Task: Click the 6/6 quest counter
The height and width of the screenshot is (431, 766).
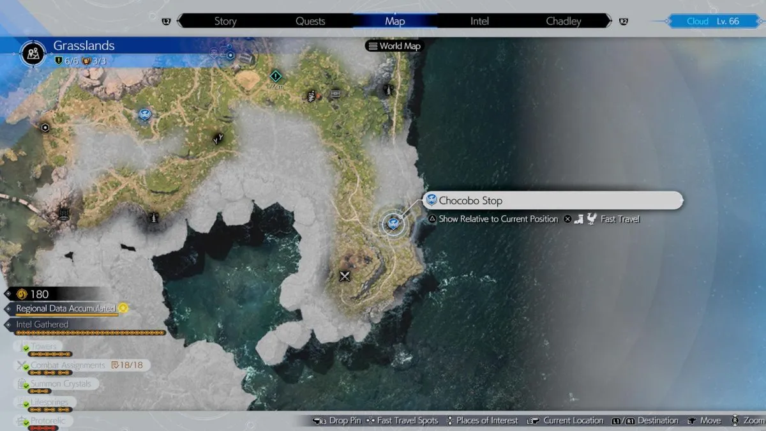Action: pyautogui.click(x=66, y=61)
